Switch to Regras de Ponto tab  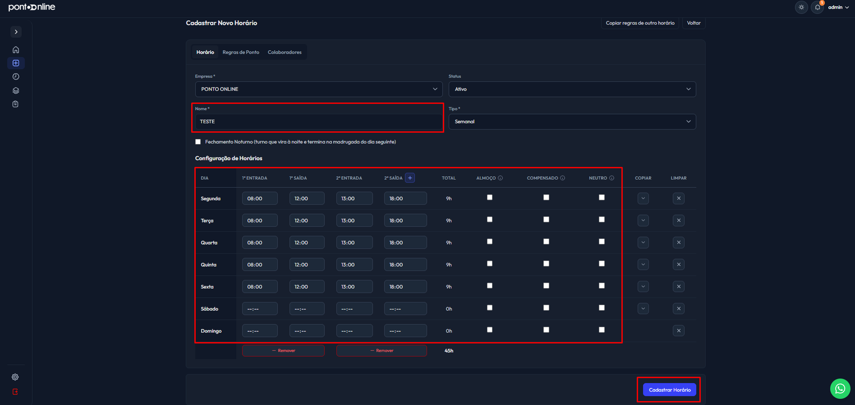[241, 52]
